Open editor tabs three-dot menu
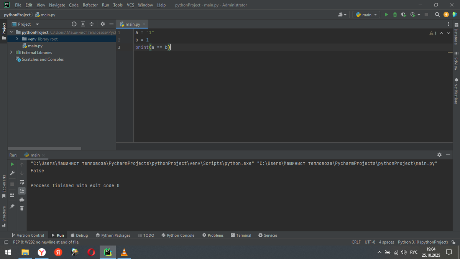Screen dimensions: 460x259 pos(449,24)
